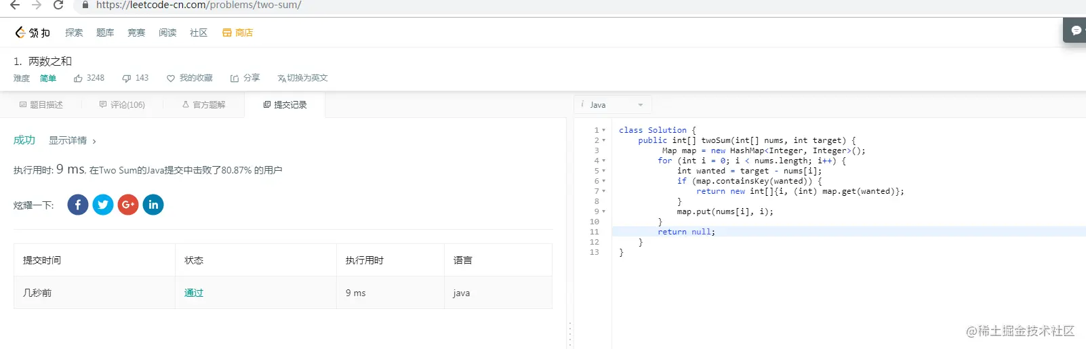This screenshot has width=1086, height=349.
Task: Share result via LinkedIn icon
Action: click(x=153, y=205)
